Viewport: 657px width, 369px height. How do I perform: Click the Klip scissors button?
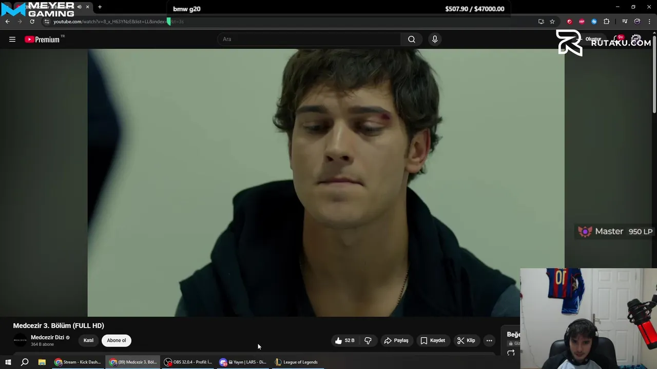466,340
